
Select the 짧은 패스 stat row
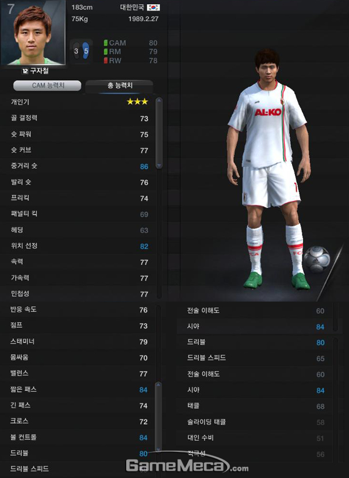pyautogui.click(x=79, y=390)
